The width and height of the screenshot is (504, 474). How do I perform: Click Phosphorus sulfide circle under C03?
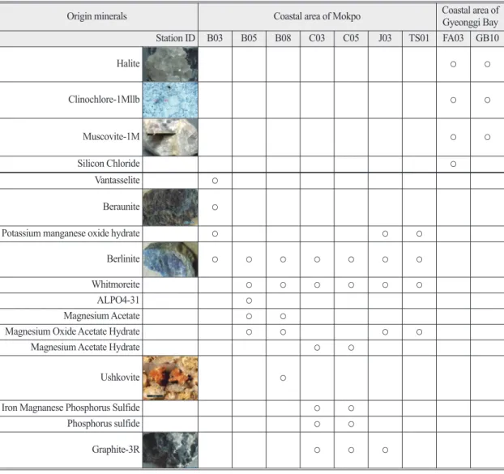point(317,425)
